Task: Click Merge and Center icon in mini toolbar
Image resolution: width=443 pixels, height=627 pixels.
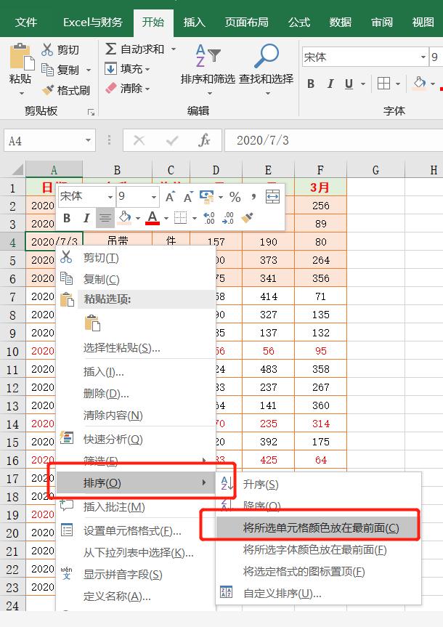Action: pyautogui.click(x=272, y=196)
